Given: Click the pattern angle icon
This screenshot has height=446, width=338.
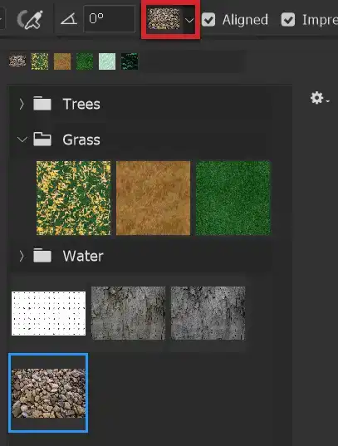Looking at the screenshot, I should [x=69, y=20].
